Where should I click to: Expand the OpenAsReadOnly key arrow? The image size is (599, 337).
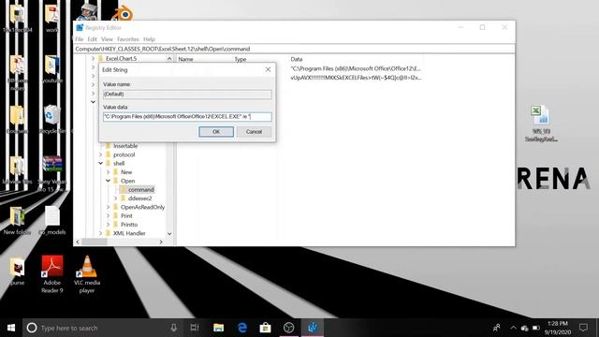pos(109,207)
